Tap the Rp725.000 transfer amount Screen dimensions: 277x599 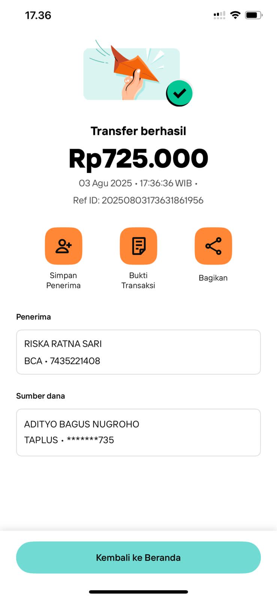point(138,159)
